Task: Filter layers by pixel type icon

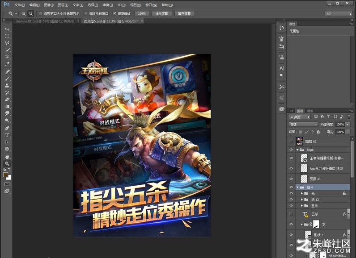Action: [316, 117]
